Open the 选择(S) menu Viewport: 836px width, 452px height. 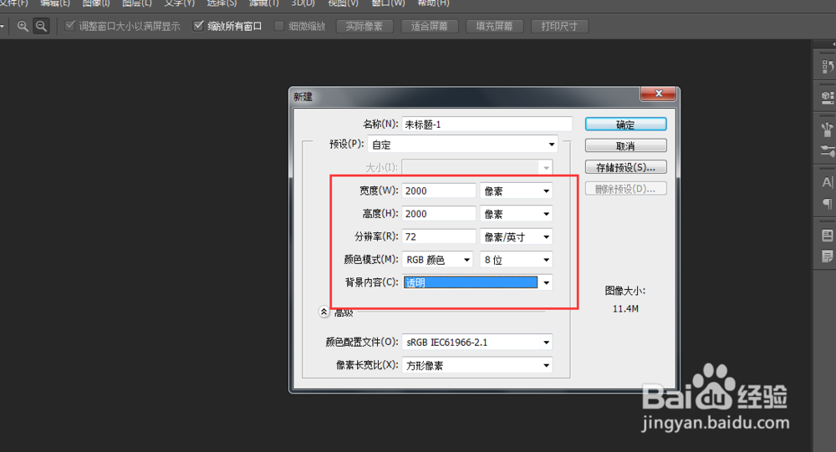point(222,3)
